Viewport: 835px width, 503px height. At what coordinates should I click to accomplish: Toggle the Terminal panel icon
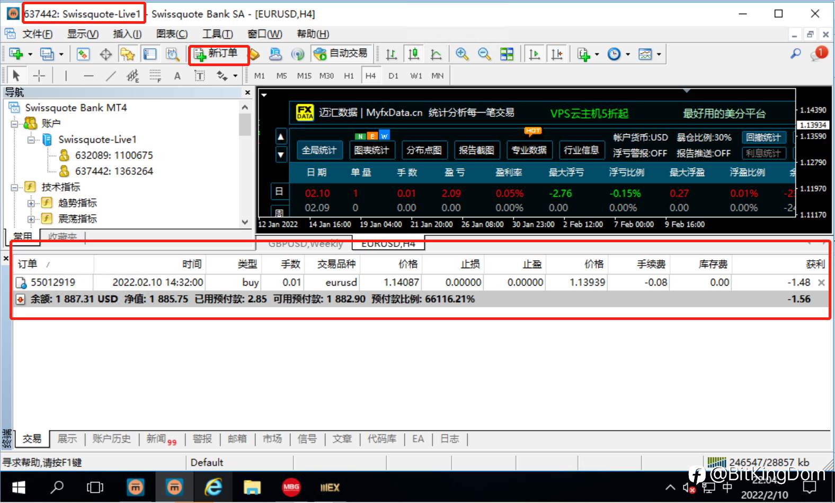pyautogui.click(x=150, y=54)
